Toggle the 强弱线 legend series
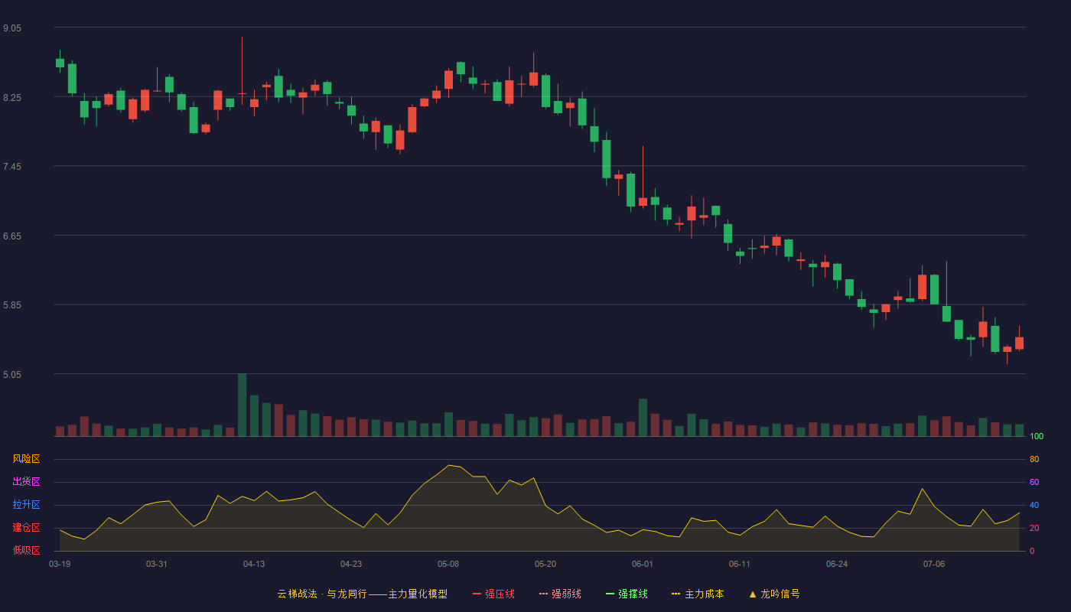The width and height of the screenshot is (1071, 612). point(560,594)
